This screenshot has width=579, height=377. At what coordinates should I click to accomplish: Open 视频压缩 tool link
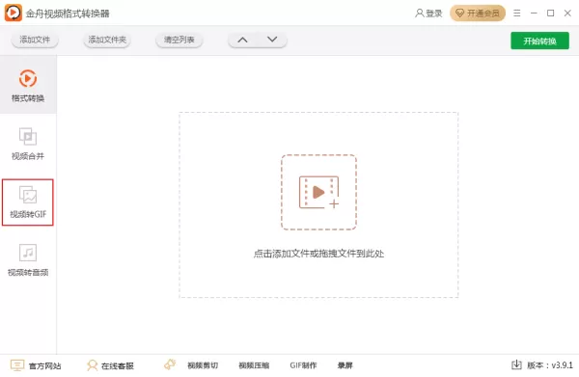coord(254,365)
